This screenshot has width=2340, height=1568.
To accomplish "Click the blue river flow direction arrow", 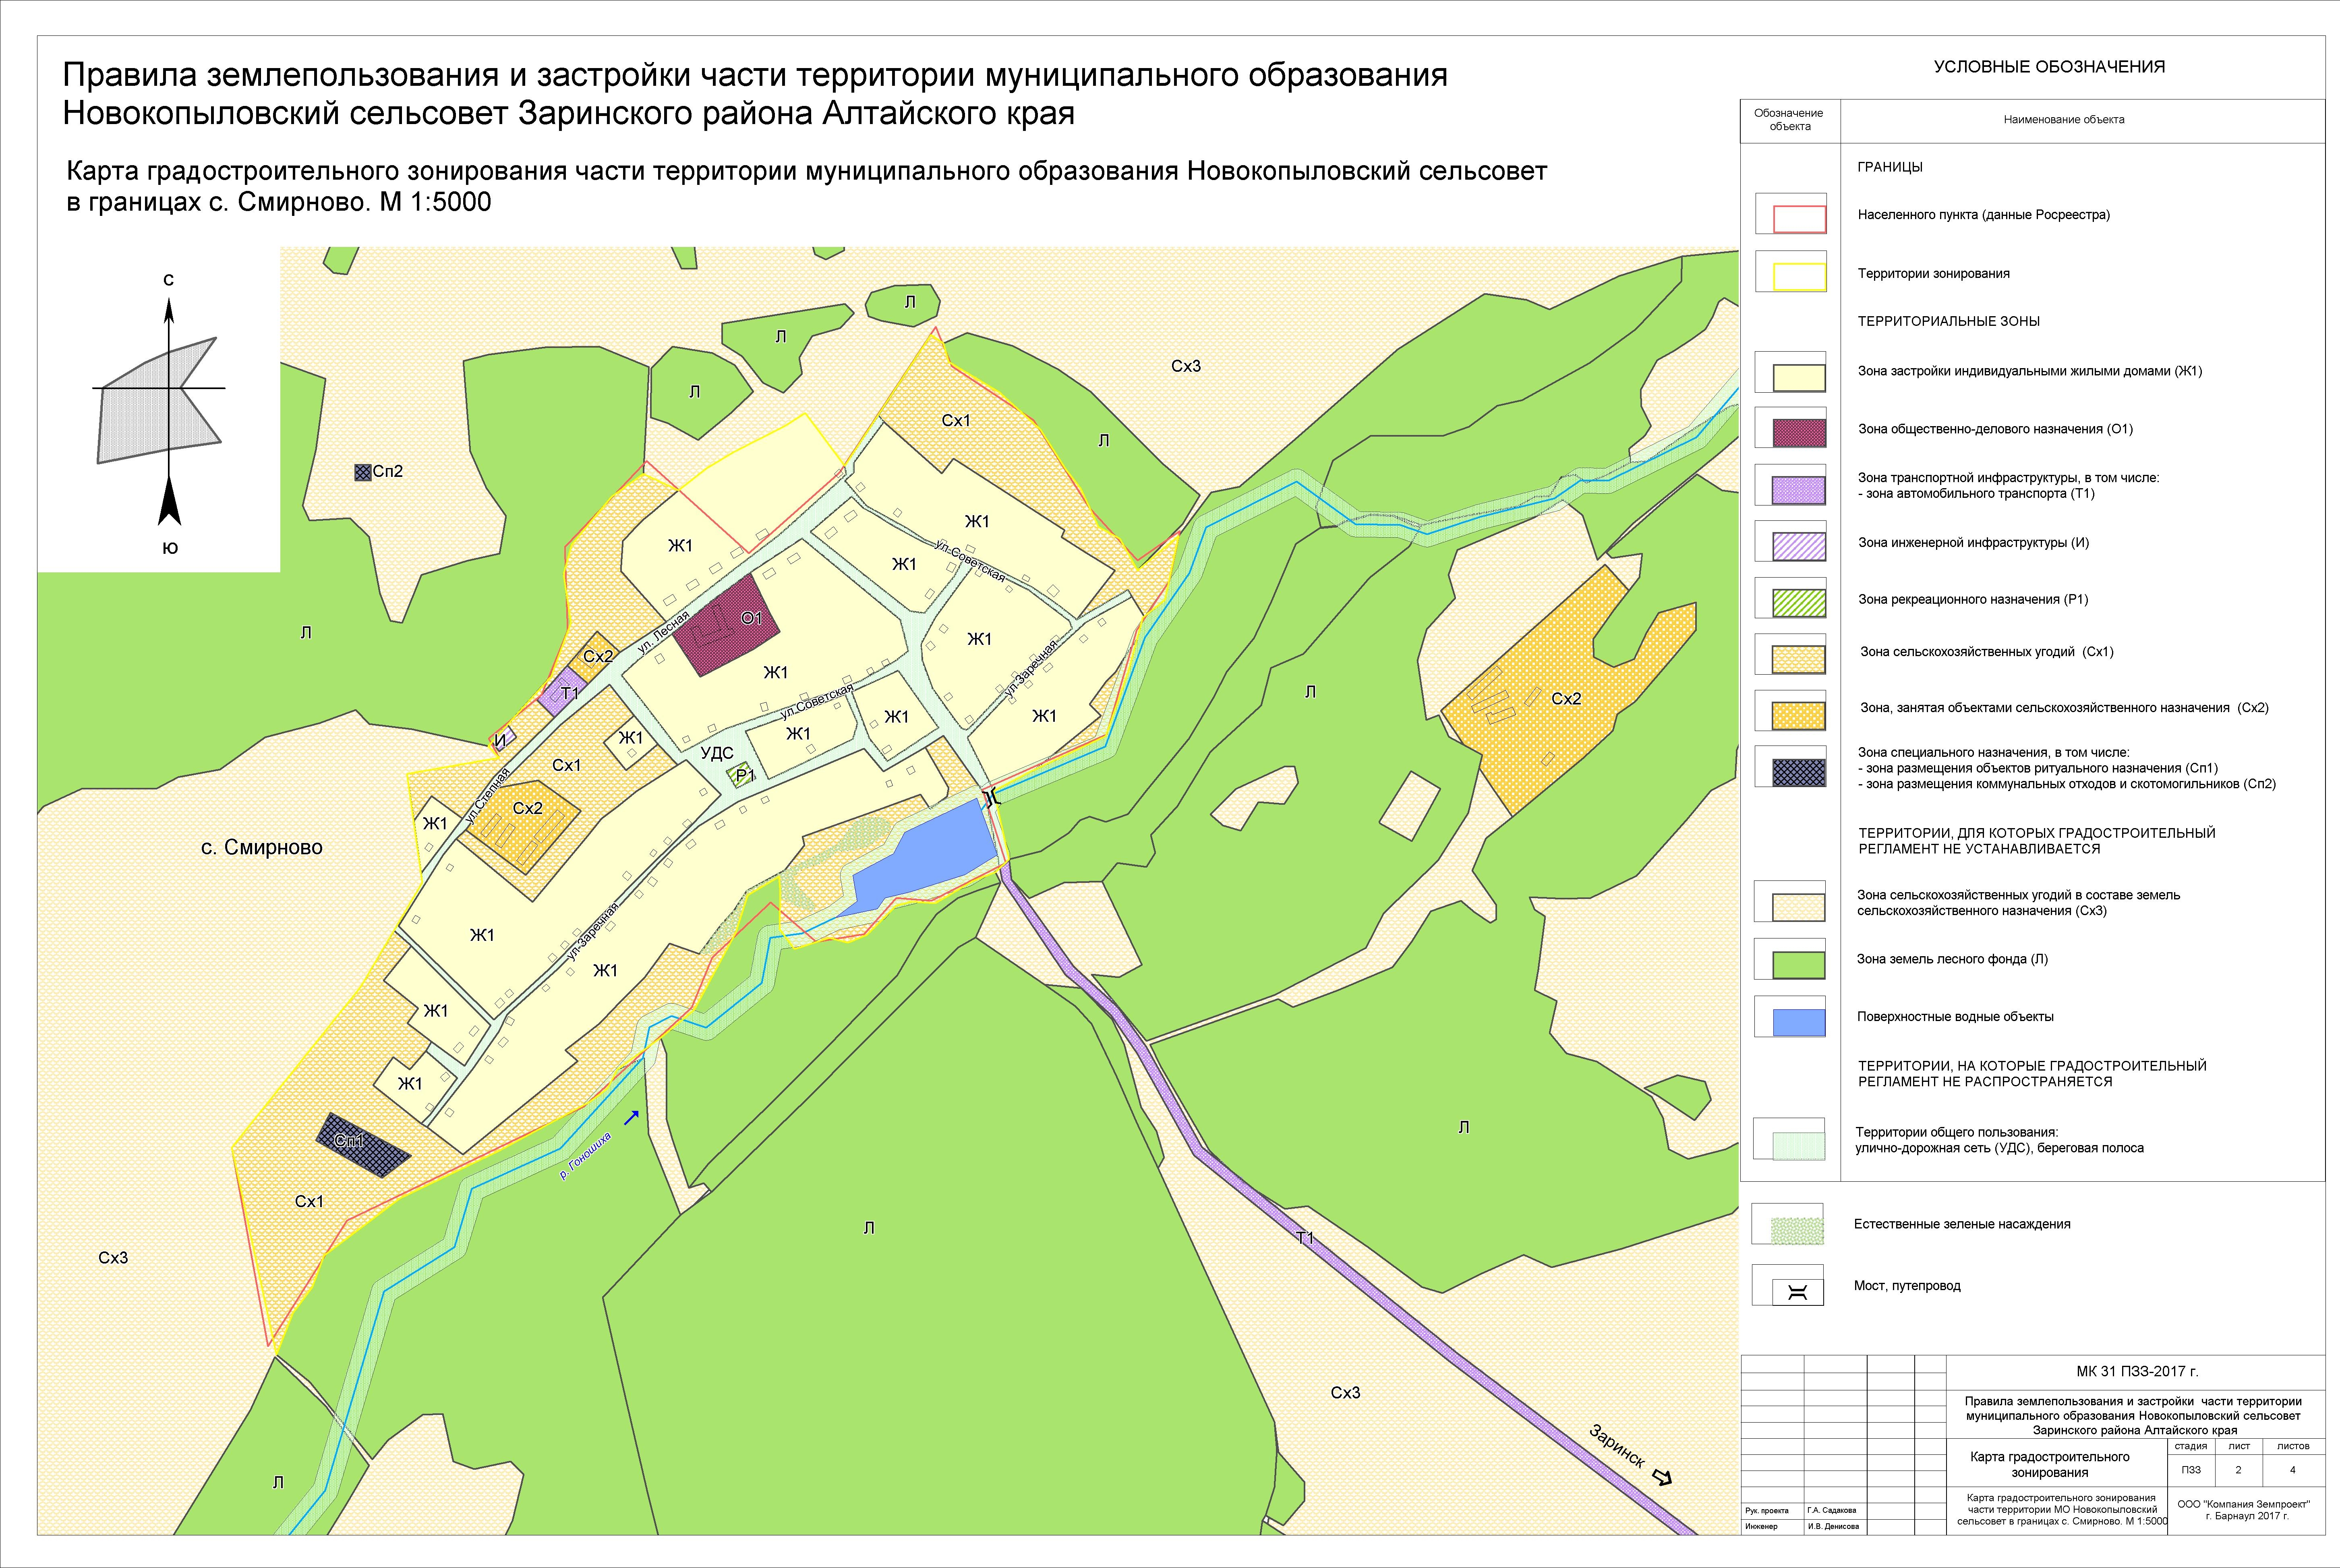I will 631,1118.
